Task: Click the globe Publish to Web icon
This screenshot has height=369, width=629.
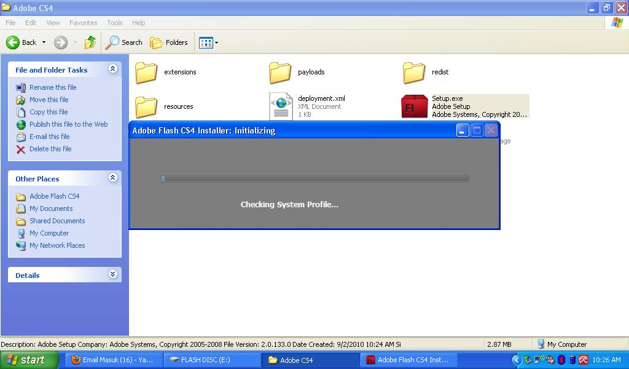Action: pyautogui.click(x=21, y=125)
